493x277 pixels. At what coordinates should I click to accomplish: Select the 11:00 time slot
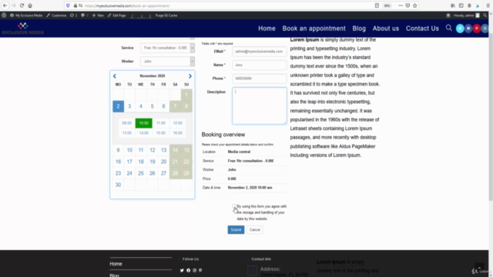[x=161, y=123]
